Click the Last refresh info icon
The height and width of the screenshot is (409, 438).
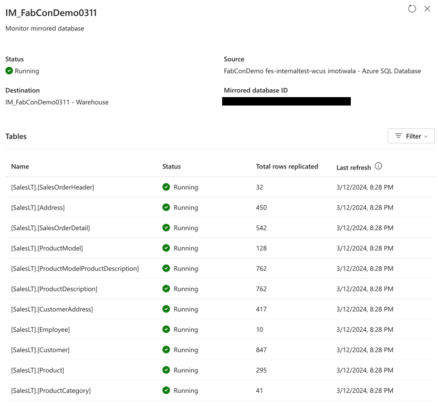tap(378, 166)
